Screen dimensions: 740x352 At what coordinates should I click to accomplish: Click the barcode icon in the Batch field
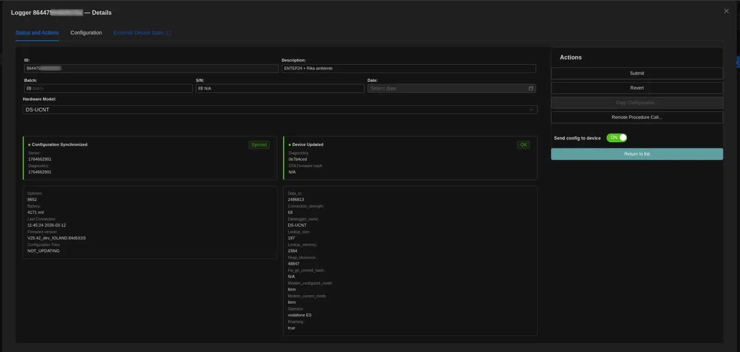[29, 88]
